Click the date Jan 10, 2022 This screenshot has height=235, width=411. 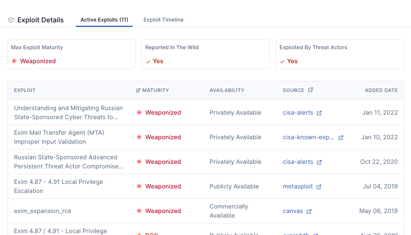[x=379, y=137]
